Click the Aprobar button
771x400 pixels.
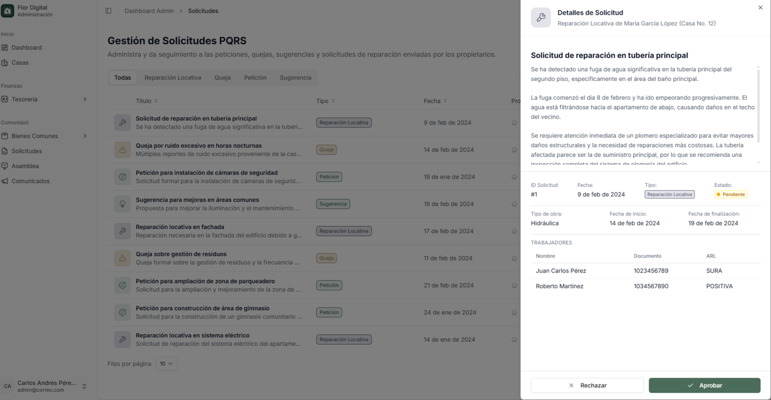pos(704,385)
